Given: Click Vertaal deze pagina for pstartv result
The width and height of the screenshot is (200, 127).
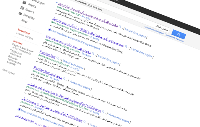Looking at the screenshot, I should [80, 85].
